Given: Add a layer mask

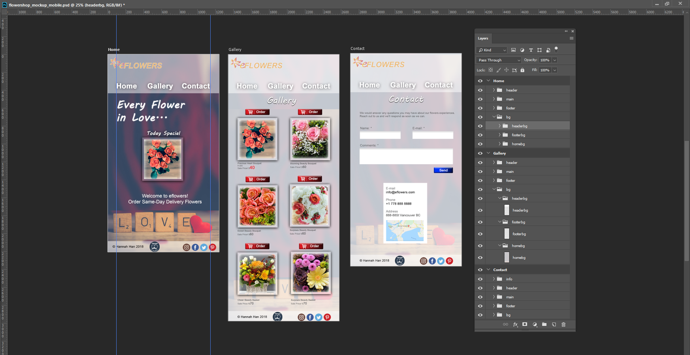Looking at the screenshot, I should click(525, 324).
